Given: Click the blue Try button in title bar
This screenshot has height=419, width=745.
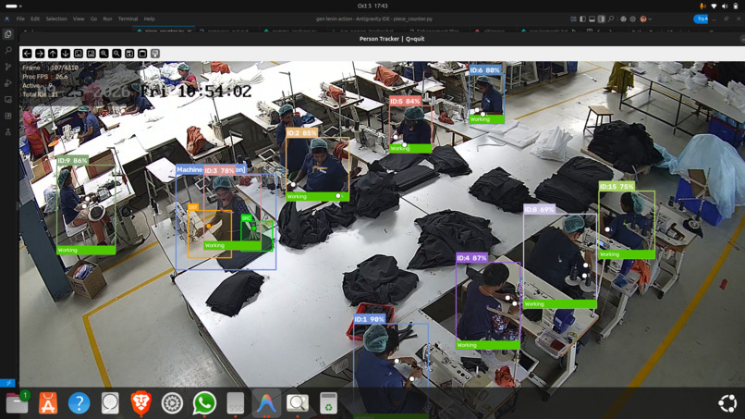Looking at the screenshot, I should coord(701,19).
